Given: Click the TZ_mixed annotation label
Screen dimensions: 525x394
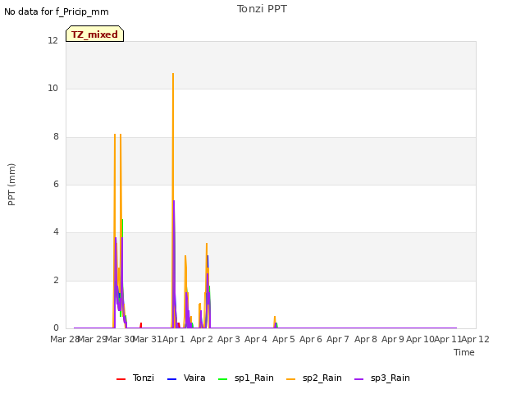Looking at the screenshot, I should pos(95,34).
